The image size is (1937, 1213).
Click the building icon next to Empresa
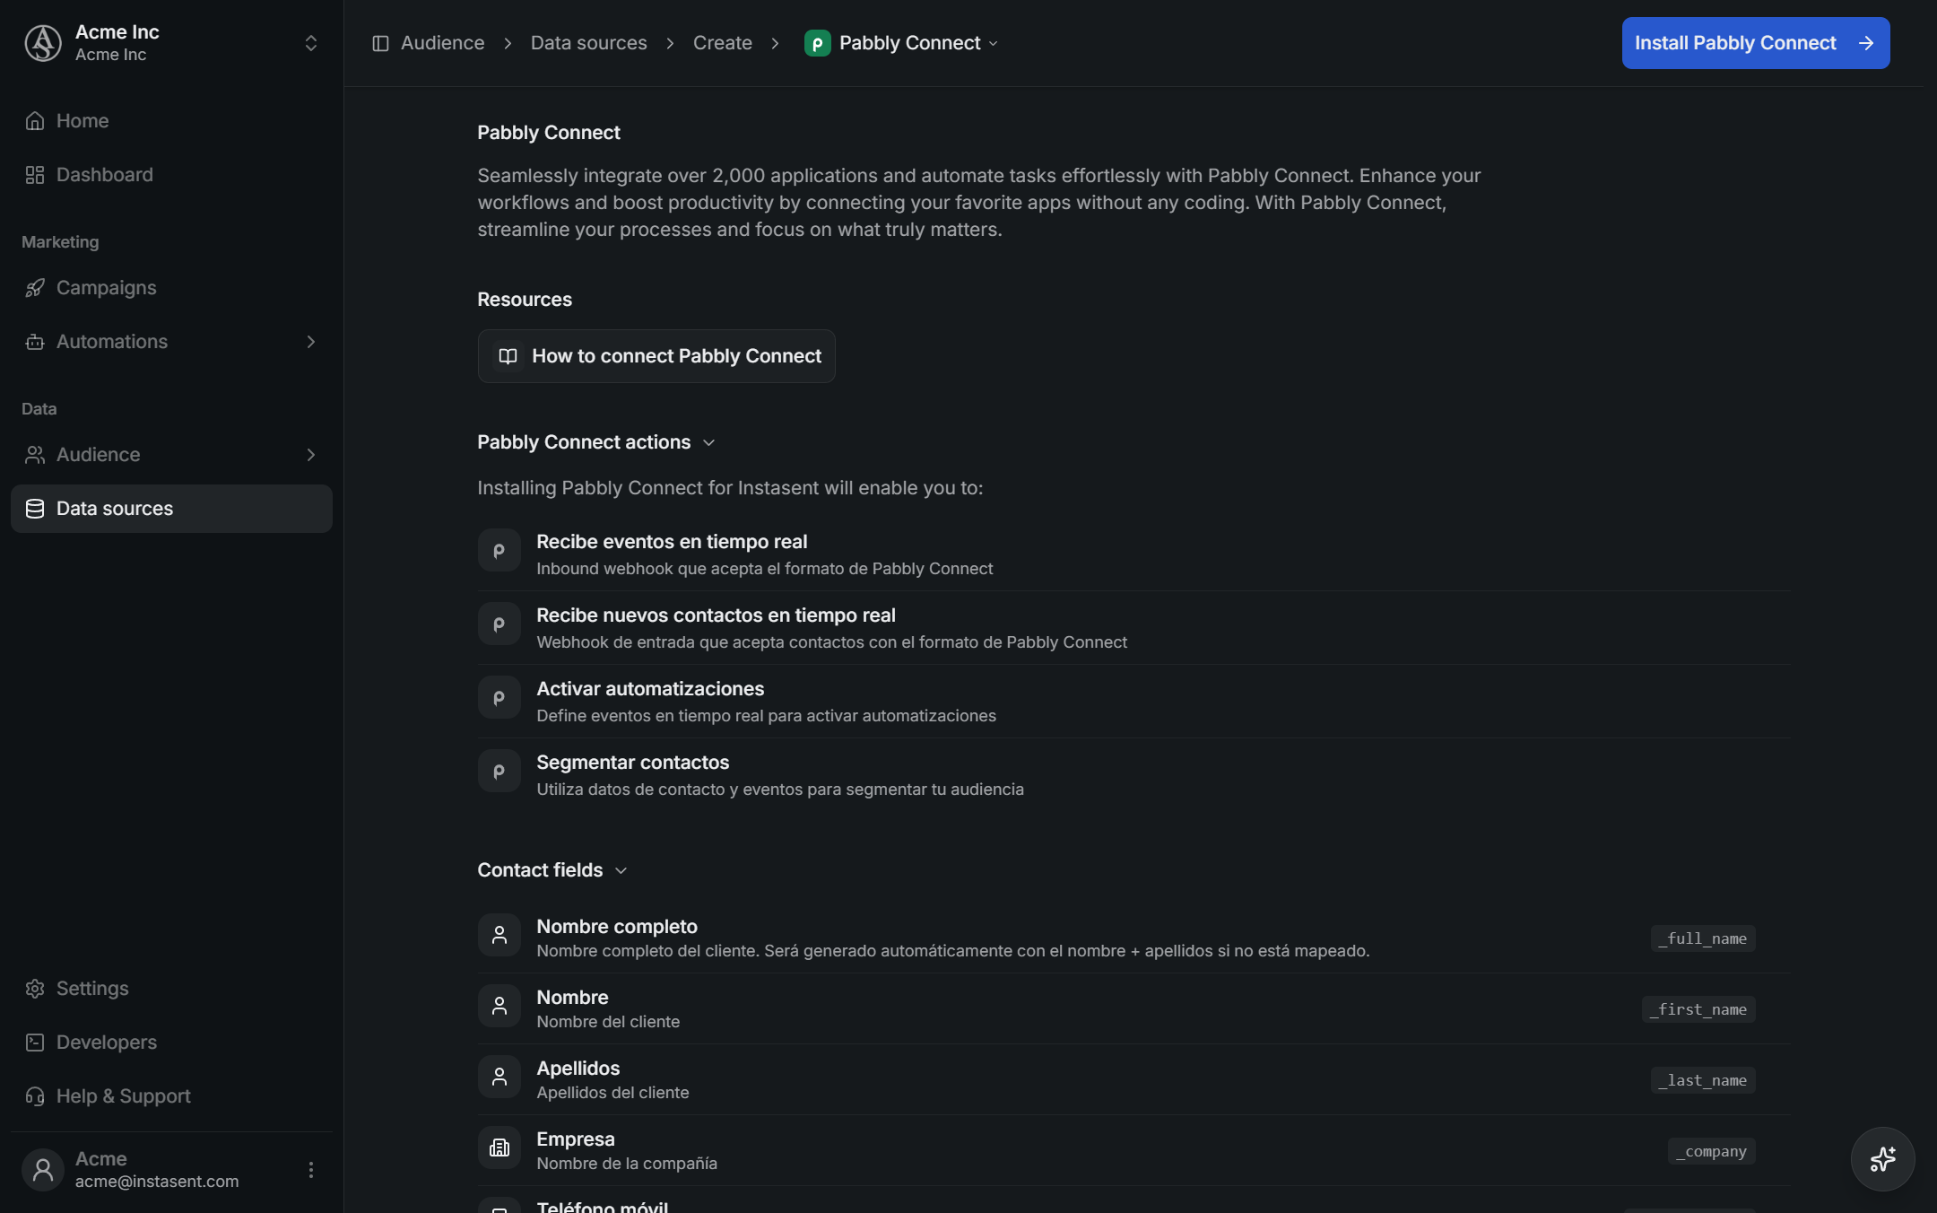[x=499, y=1148]
